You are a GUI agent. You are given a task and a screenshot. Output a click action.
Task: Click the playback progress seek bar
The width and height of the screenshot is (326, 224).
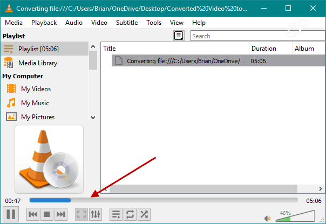click(164, 200)
